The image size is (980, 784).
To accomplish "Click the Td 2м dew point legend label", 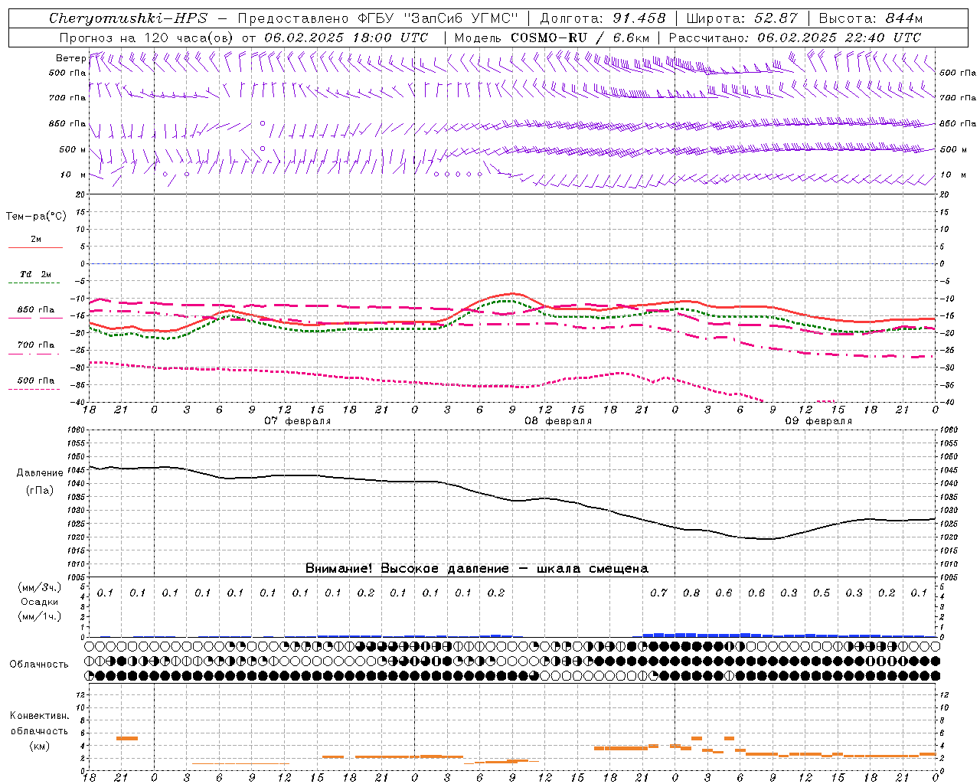I will tap(35, 274).
